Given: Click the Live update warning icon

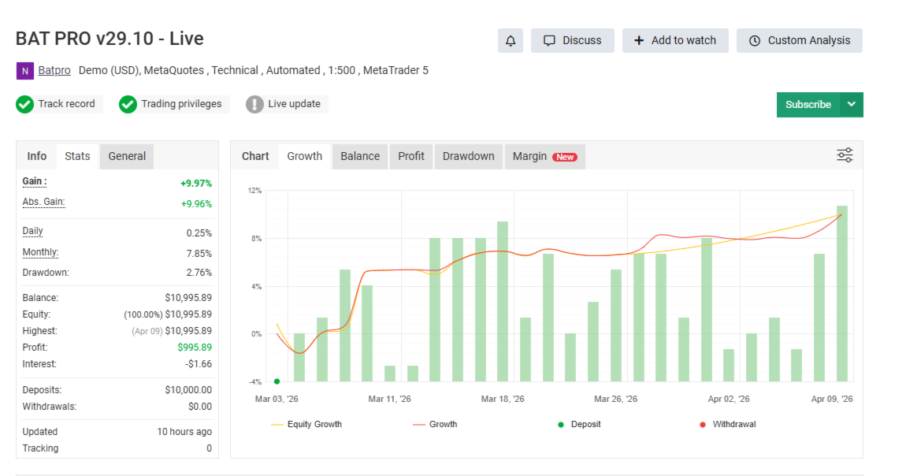Looking at the screenshot, I should (254, 104).
